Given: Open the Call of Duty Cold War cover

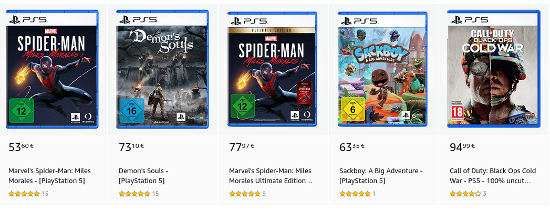Looking at the screenshot, I should click(493, 70).
